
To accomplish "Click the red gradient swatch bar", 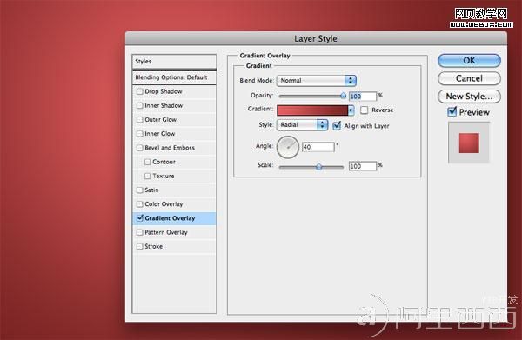I will (x=312, y=110).
